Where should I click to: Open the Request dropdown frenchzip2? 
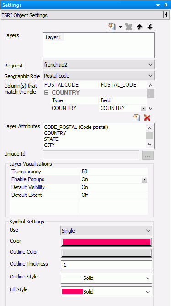pos(98,65)
